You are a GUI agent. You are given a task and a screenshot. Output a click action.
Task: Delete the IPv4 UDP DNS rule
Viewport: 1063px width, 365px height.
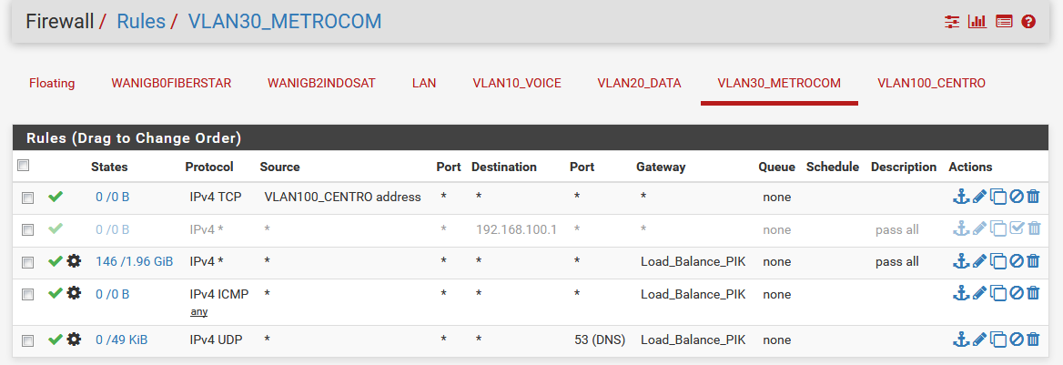(x=1033, y=340)
